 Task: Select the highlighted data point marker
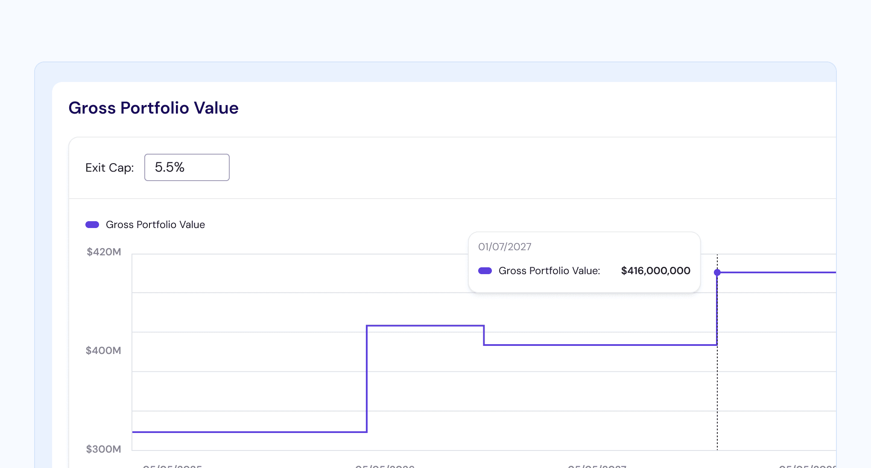(x=717, y=272)
